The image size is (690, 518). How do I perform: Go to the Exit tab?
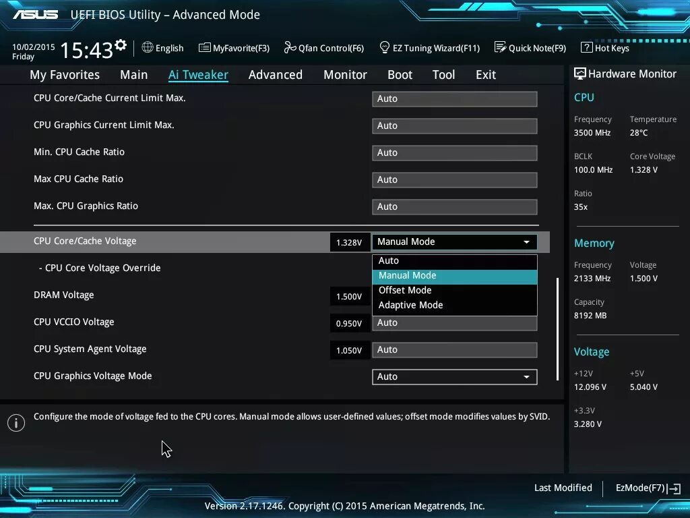486,75
